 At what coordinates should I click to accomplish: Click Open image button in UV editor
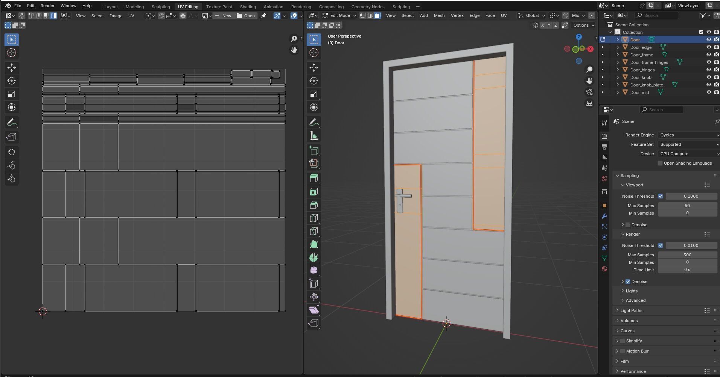(246, 16)
